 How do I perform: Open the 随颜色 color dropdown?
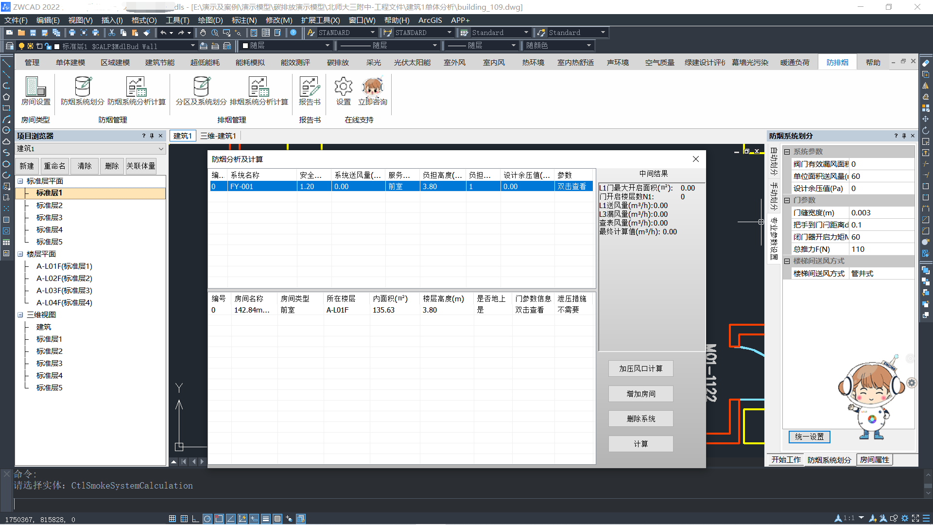(588, 46)
